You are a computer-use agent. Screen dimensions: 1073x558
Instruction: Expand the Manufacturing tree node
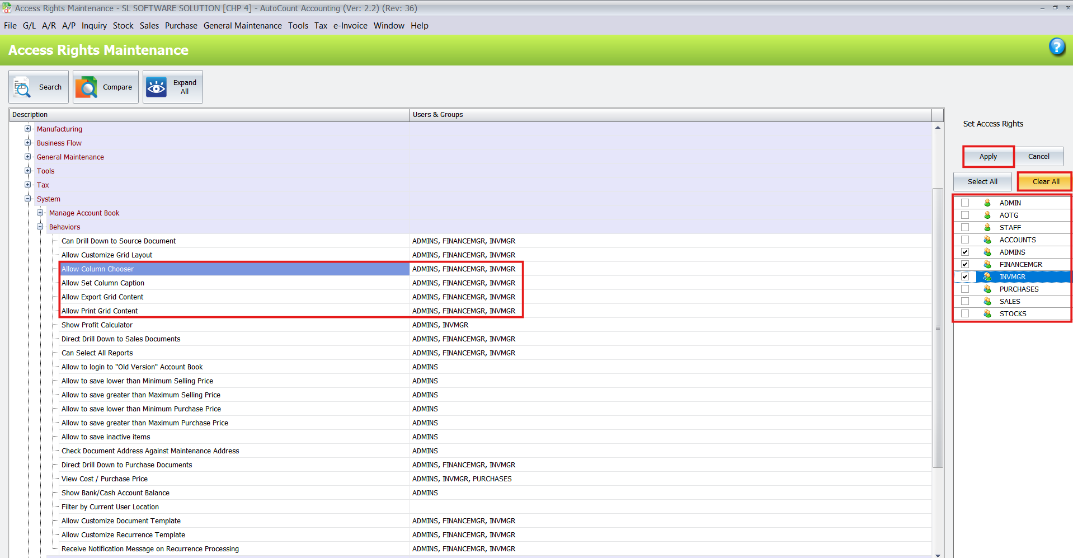coord(27,129)
